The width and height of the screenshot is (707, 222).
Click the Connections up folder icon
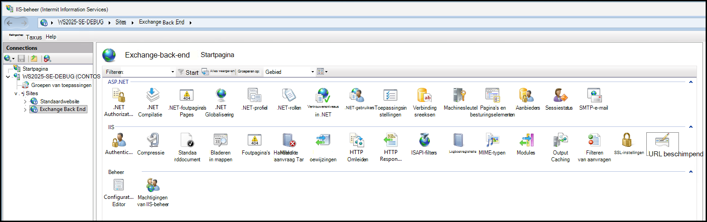tap(34, 58)
